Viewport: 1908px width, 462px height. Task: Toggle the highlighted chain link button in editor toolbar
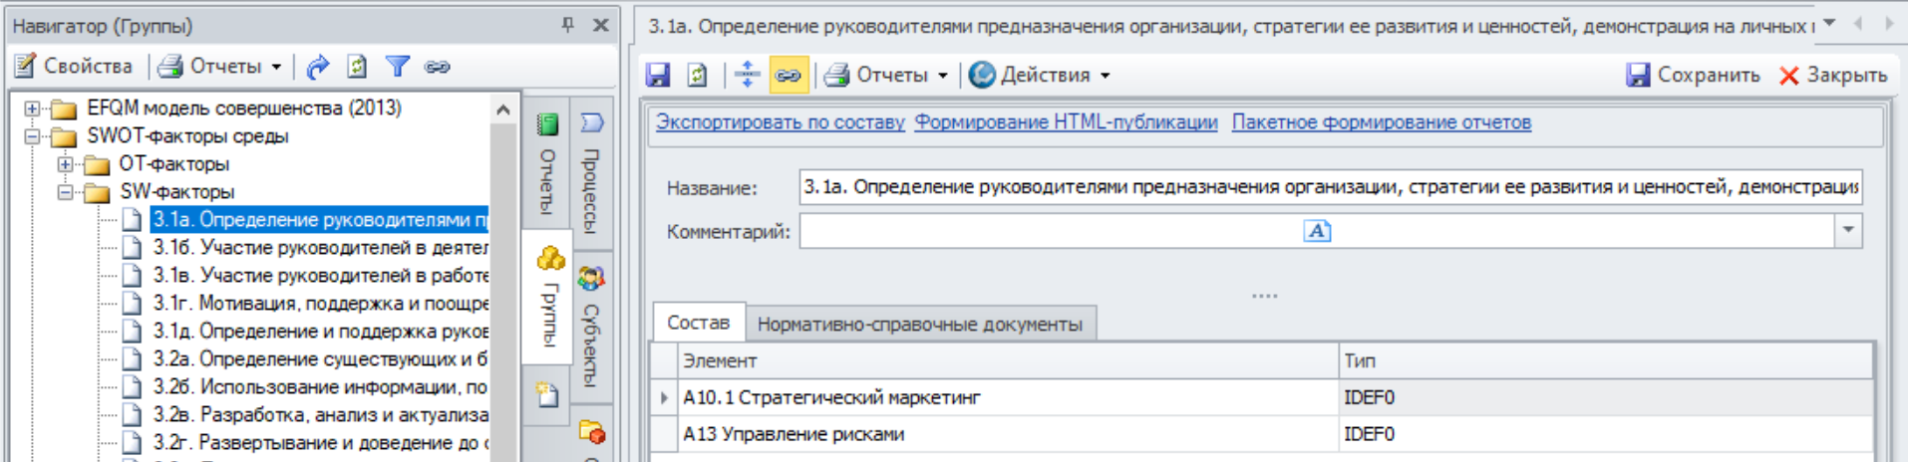click(789, 75)
